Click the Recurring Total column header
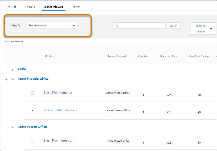Screen dimensions: 217x151 click(x=169, y=57)
